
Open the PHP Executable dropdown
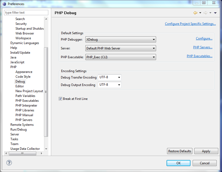coord(121,57)
